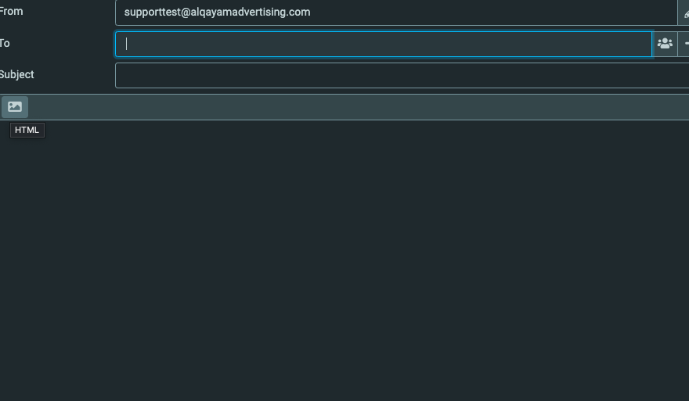The width and height of the screenshot is (689, 401).
Task: Focus the To recipient input field
Action: [x=384, y=44]
